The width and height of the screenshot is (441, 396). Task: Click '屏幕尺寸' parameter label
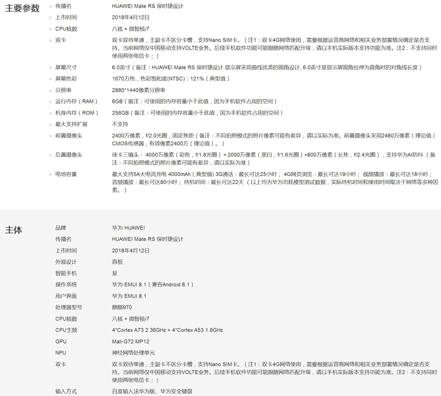tap(66, 68)
